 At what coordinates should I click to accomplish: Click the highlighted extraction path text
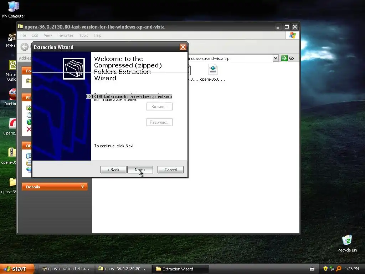(129, 96)
